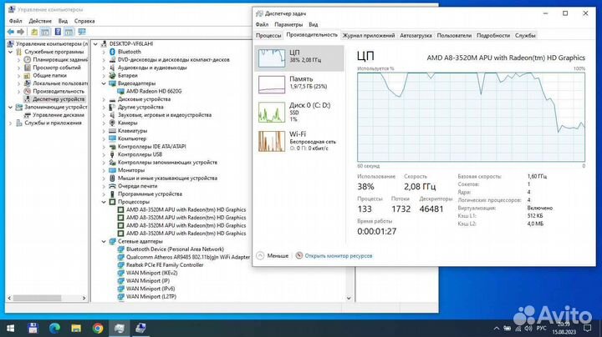
Task: Switch to the Процессы tab
Action: pyautogui.click(x=268, y=35)
